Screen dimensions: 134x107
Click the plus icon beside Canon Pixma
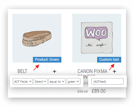coord(114,71)
